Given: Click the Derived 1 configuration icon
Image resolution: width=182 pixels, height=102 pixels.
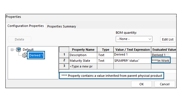Looking at the screenshot, I should 25,55.
